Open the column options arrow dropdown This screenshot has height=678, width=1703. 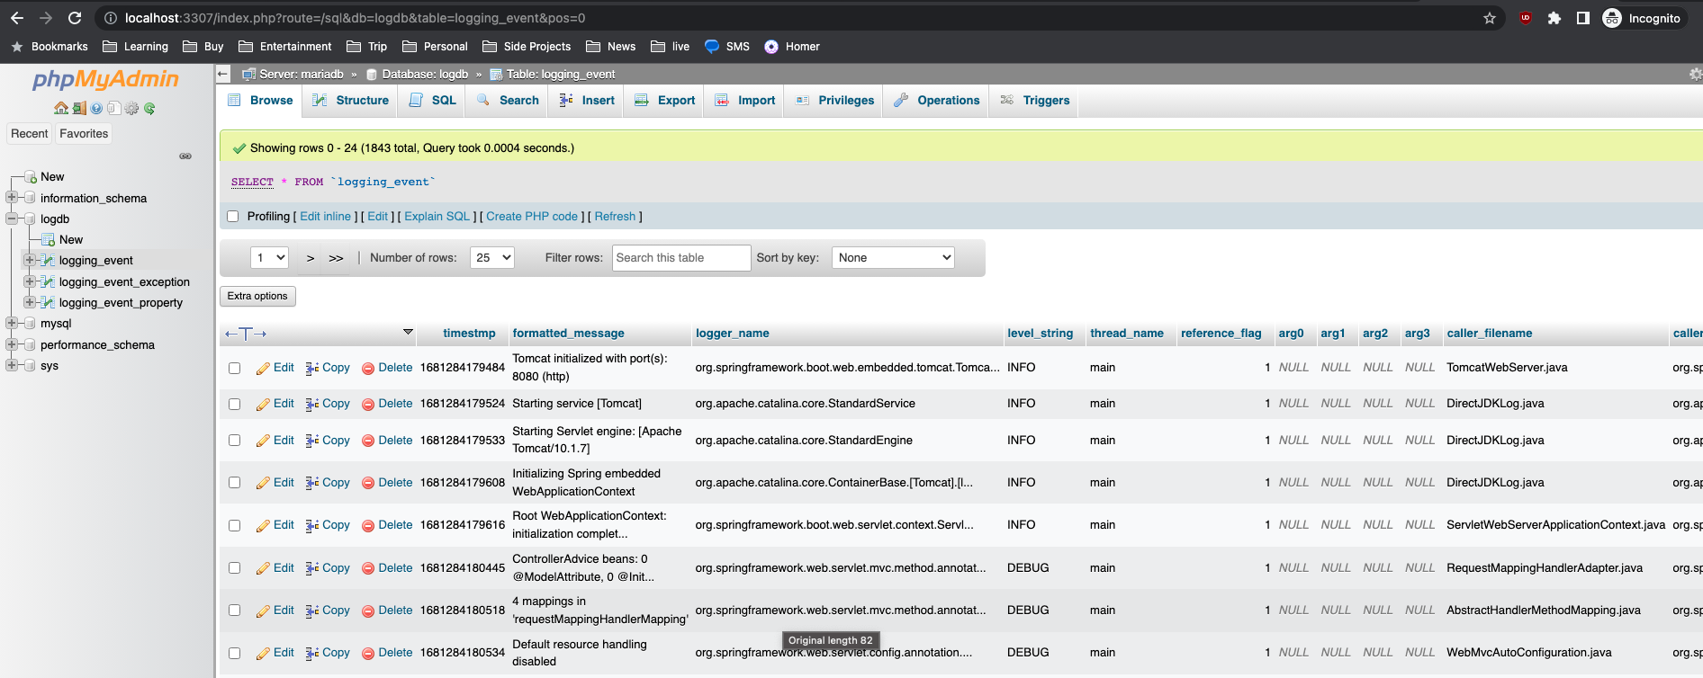(x=408, y=332)
